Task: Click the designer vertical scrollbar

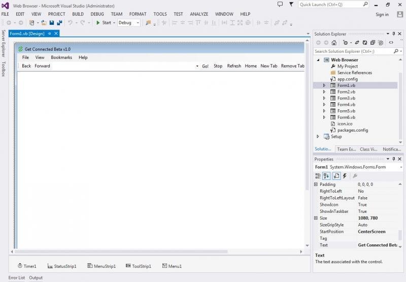Action: coord(308,117)
